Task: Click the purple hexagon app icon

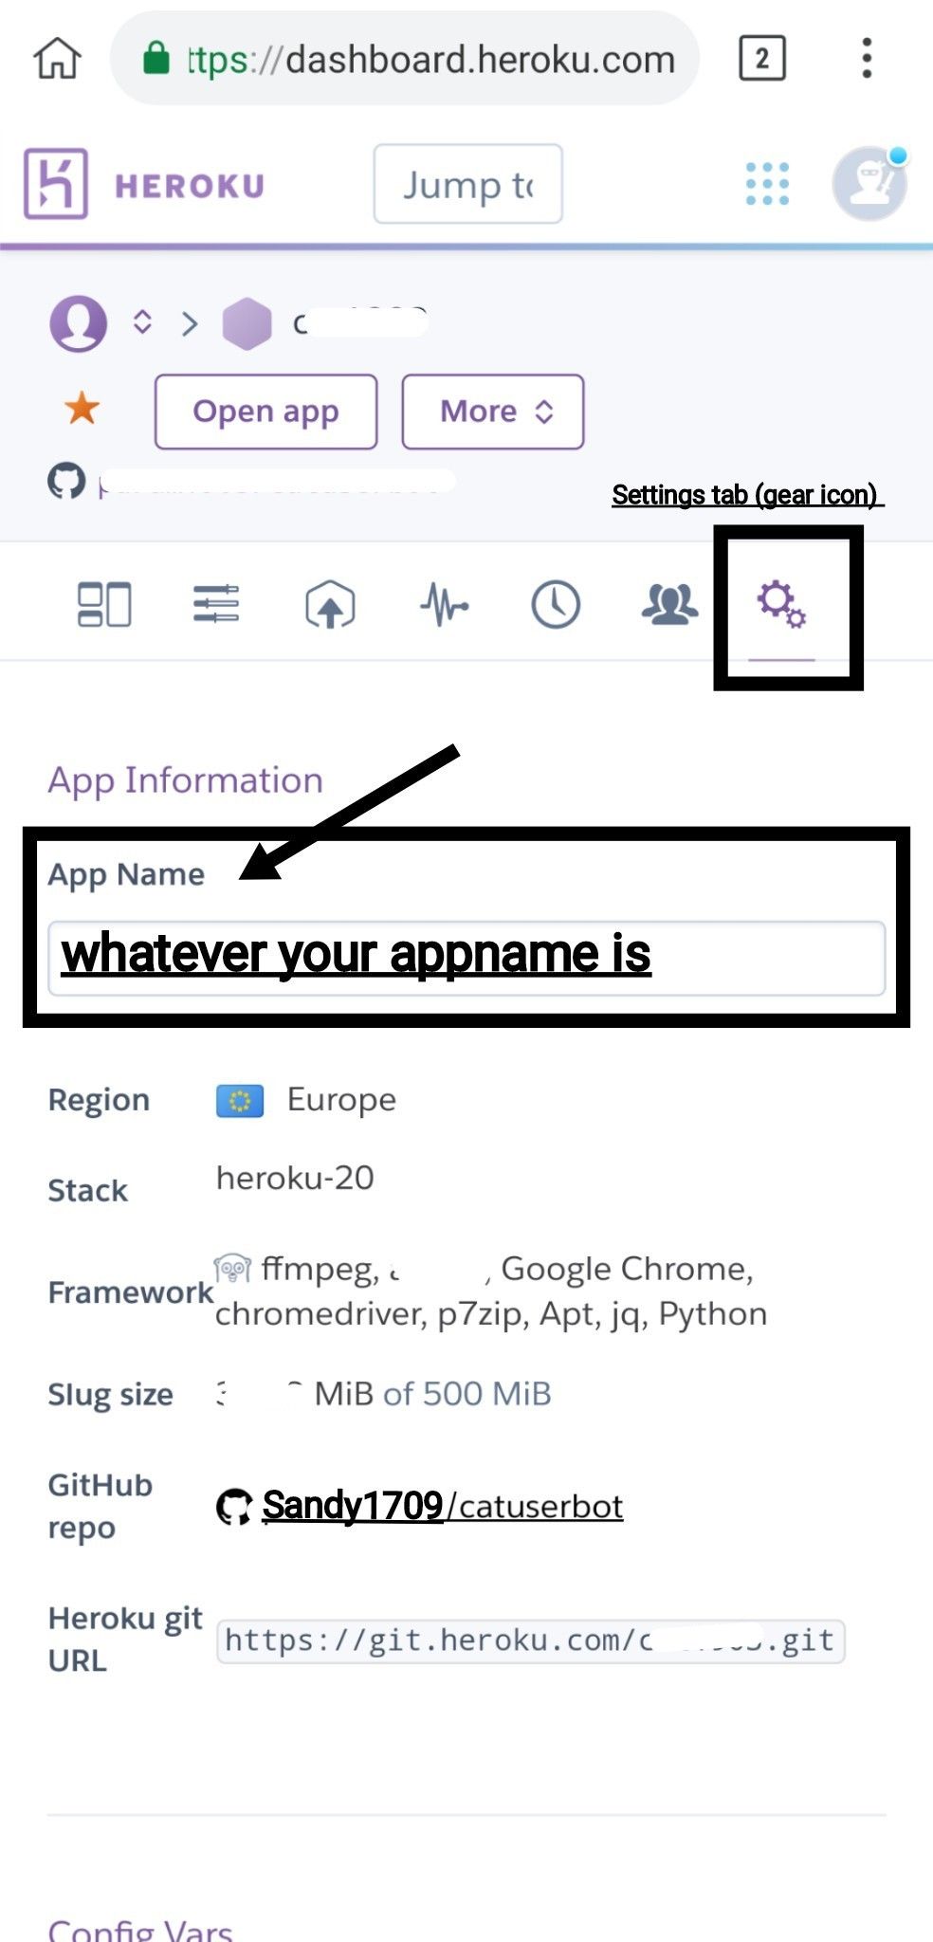Action: [x=247, y=323]
